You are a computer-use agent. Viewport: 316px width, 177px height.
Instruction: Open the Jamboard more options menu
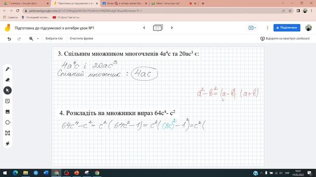point(268,28)
